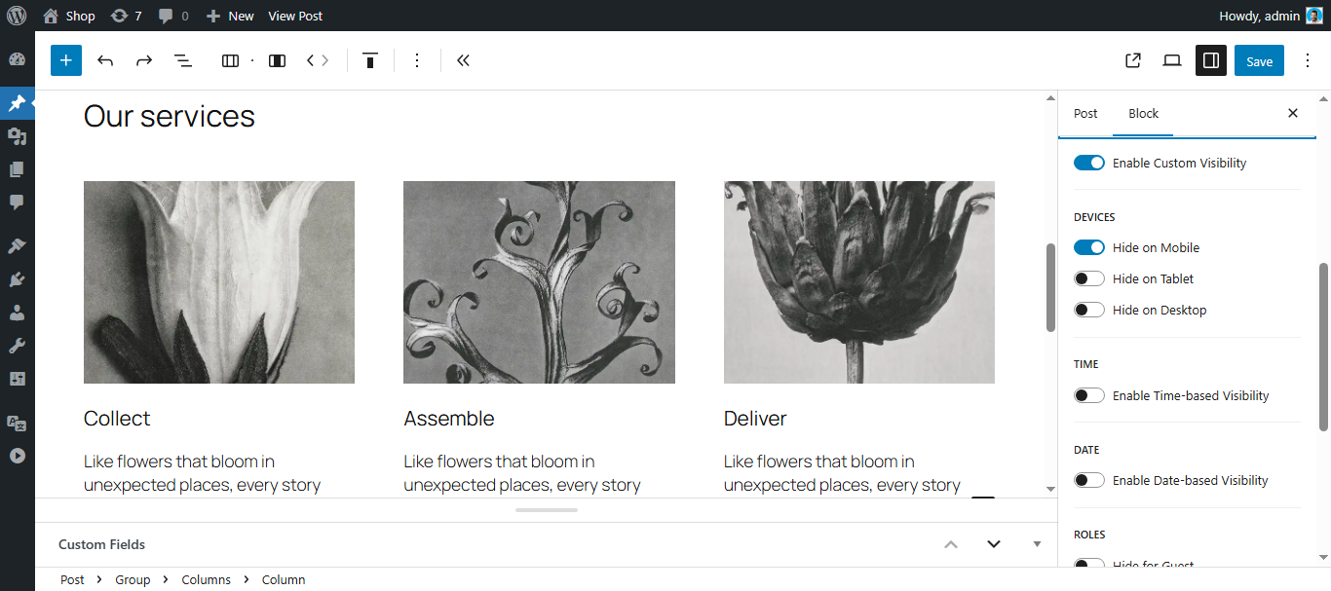Switch to the Post tab

(1085, 113)
